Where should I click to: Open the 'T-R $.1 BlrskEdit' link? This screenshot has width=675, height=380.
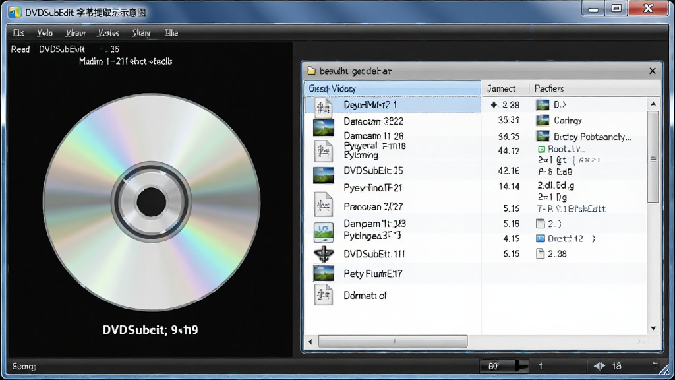tap(572, 209)
